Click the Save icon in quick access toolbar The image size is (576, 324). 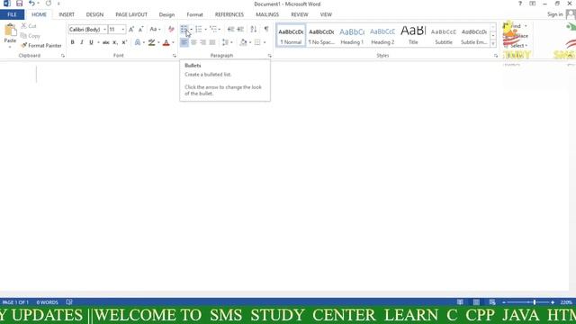20,4
